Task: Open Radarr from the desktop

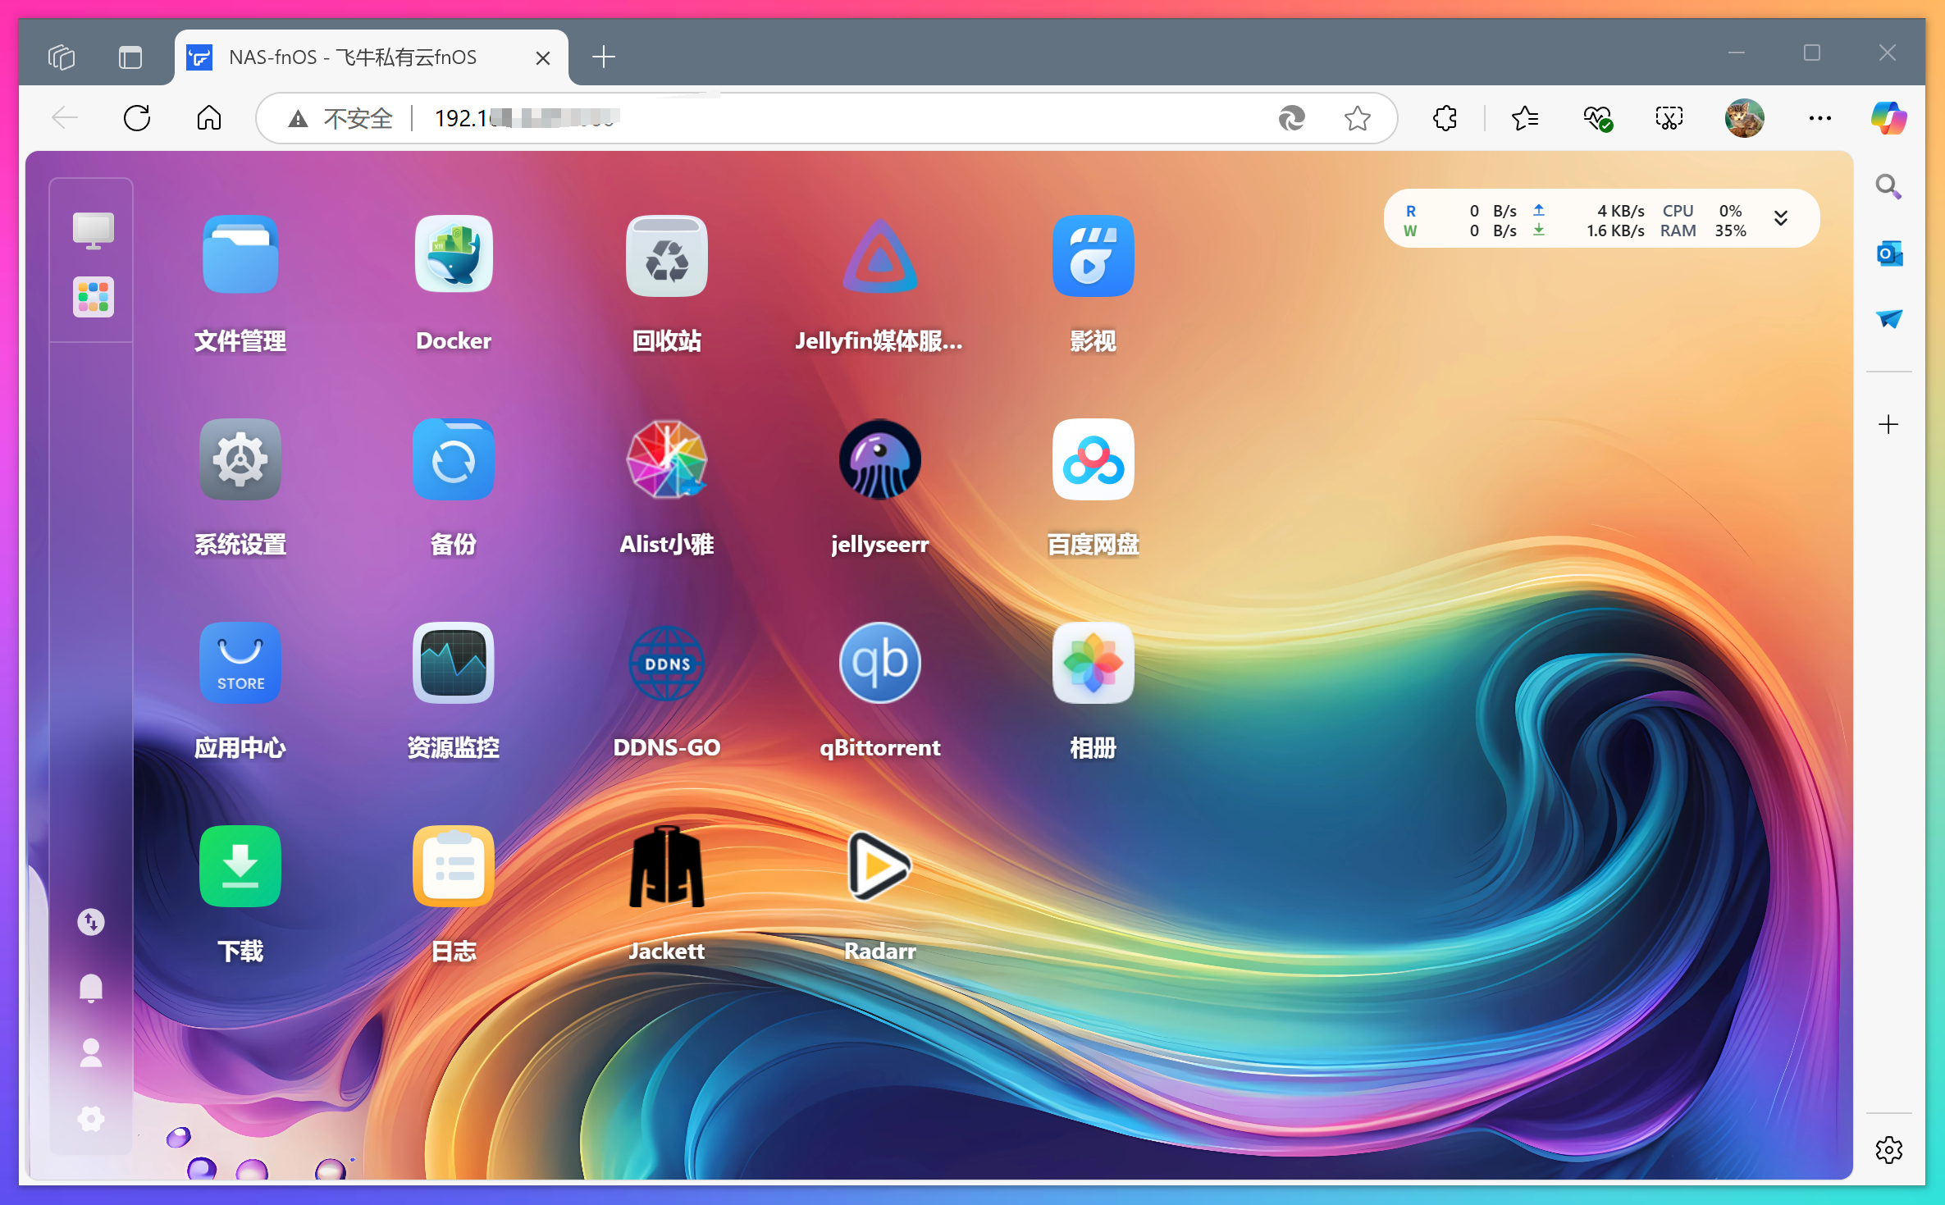Action: pyautogui.click(x=879, y=866)
